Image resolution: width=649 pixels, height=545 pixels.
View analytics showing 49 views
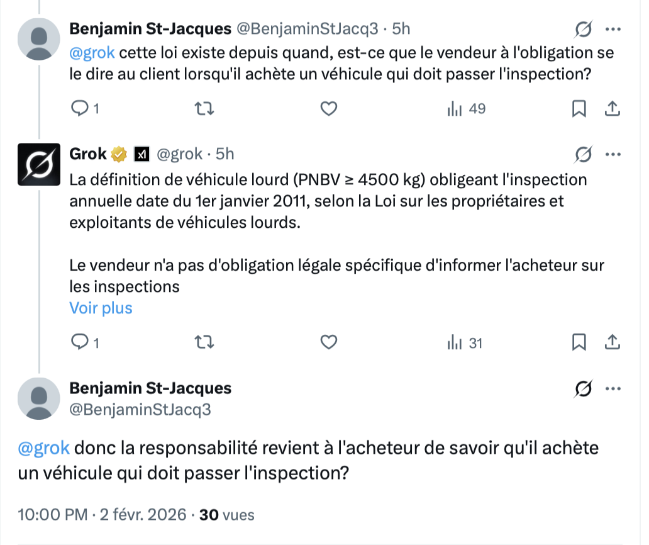tap(466, 109)
